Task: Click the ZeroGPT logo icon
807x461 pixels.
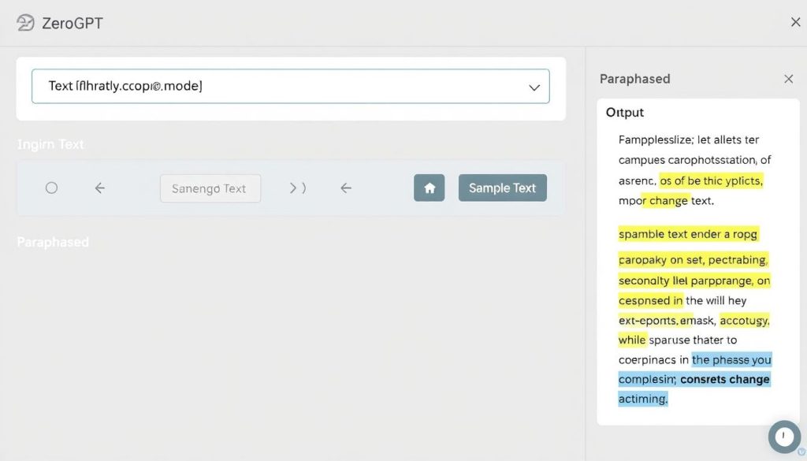Action: pos(25,23)
